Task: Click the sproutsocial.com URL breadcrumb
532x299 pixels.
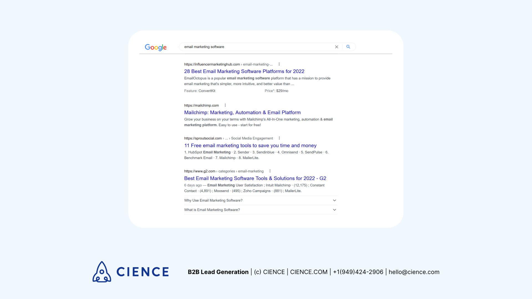Action: pos(203,138)
